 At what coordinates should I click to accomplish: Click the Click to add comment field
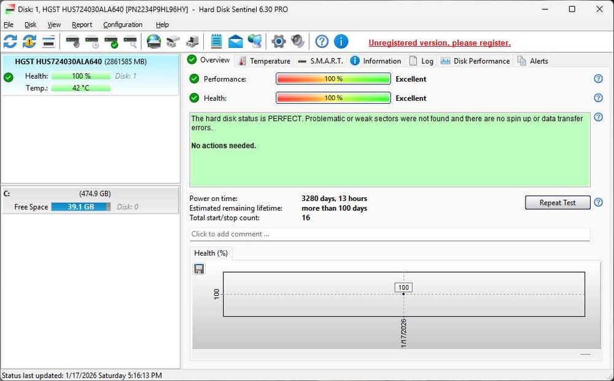(390, 234)
